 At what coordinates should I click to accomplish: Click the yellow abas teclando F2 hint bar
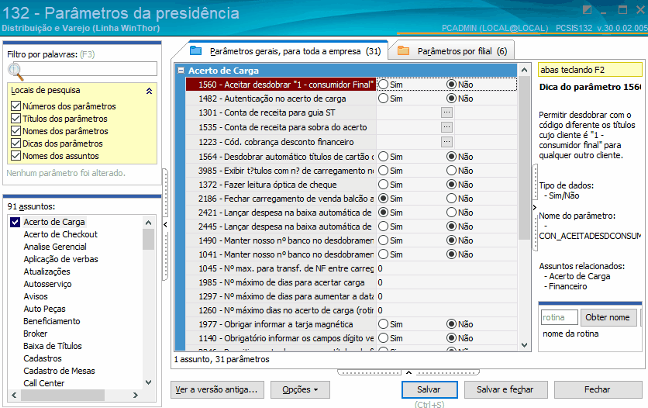(x=590, y=70)
